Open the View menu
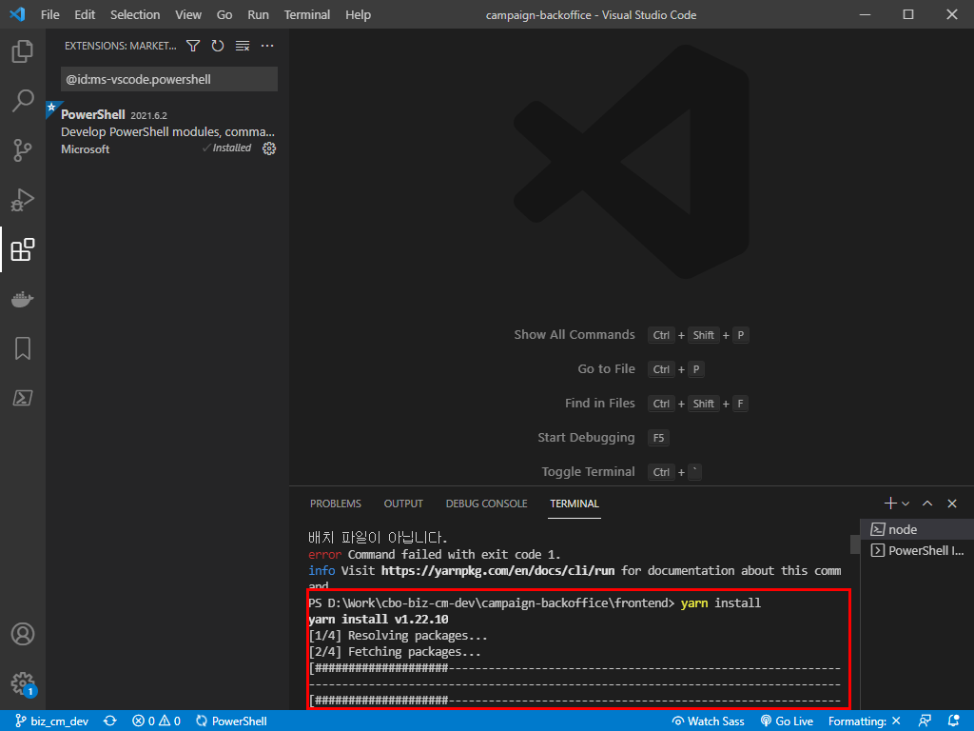 pyautogui.click(x=187, y=14)
